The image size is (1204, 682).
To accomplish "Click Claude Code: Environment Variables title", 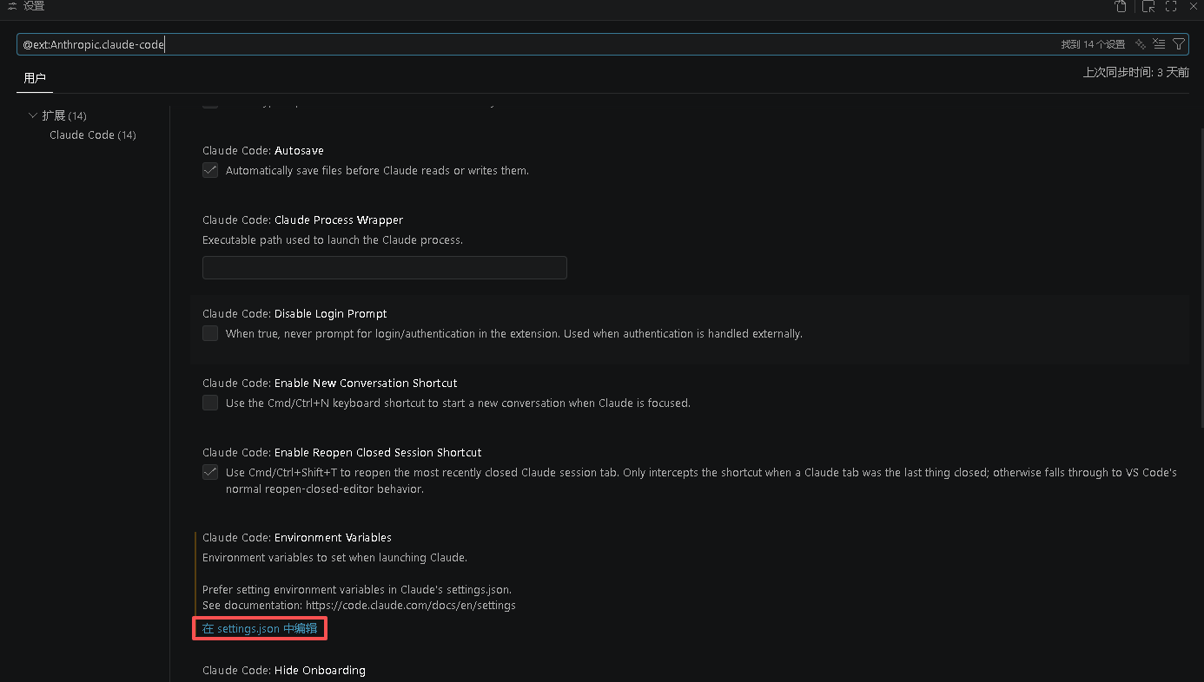I will coord(297,538).
